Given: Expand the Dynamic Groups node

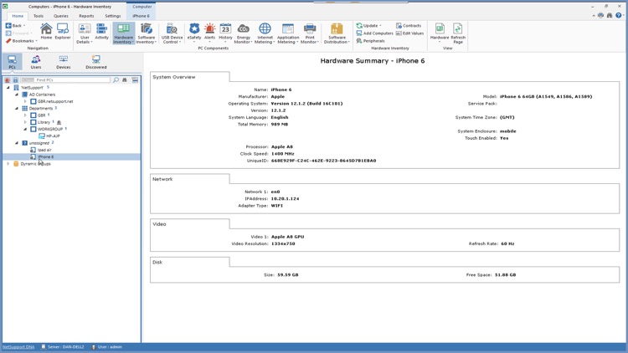Looking at the screenshot, I should [x=8, y=164].
